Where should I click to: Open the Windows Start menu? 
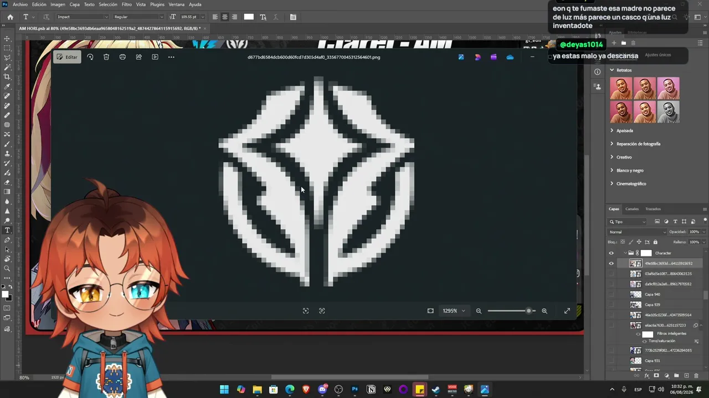[x=224, y=390]
